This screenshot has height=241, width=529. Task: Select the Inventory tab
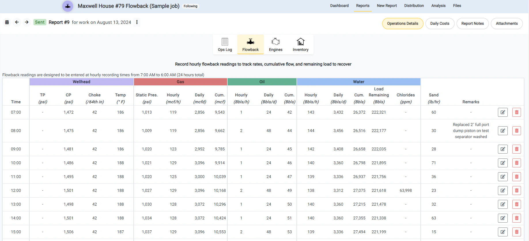tap(301, 45)
